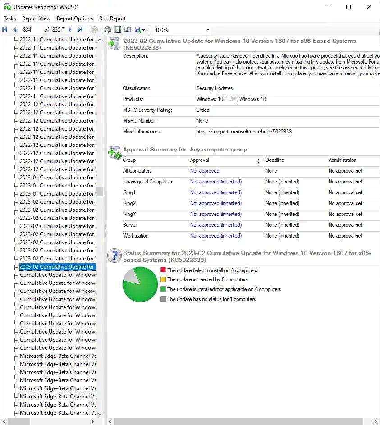This screenshot has width=380, height=425.
Task: Click the document map vertical scrollbar thumb
Action: 100,192
